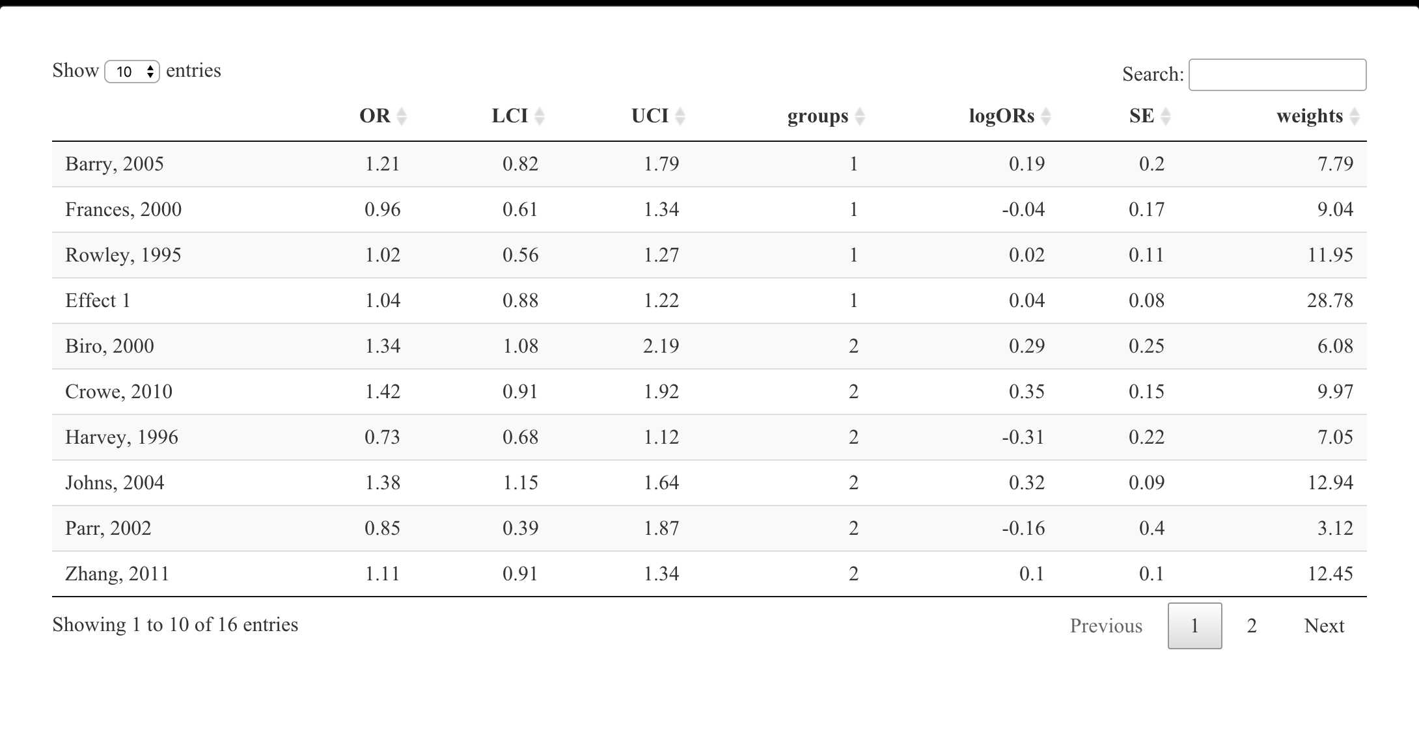Viewport: 1419px width, 756px height.
Task: Open the entries-per-page dropdown
Action: click(x=132, y=72)
